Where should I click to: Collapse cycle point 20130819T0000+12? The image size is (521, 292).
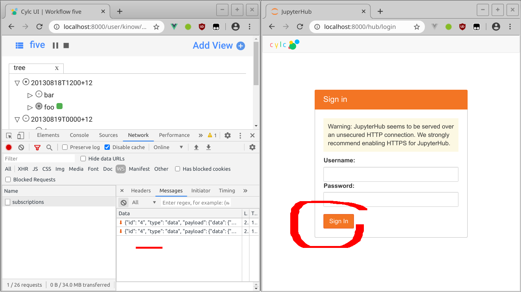[17, 119]
